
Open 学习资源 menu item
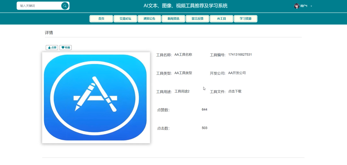[x=246, y=19]
